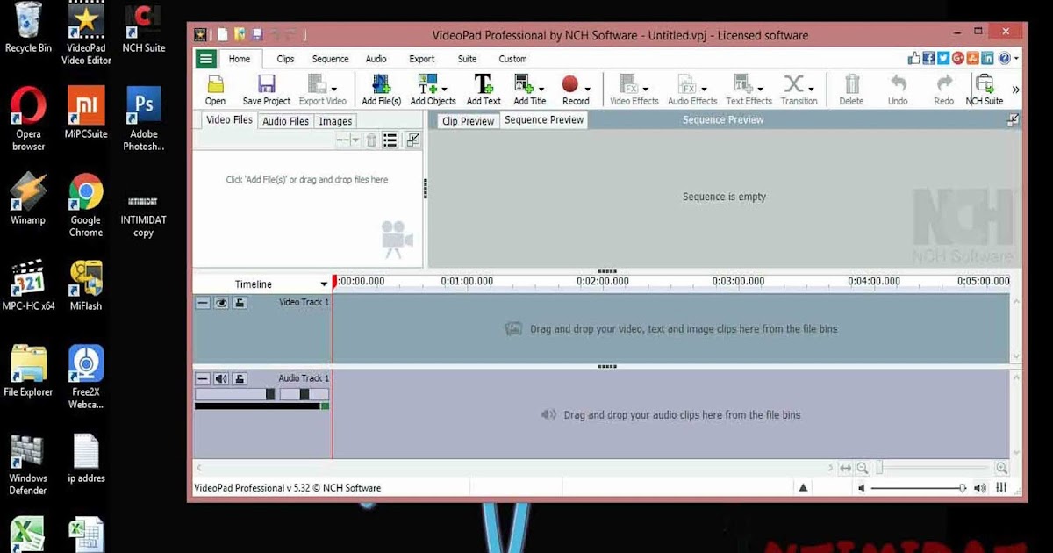Screen dimensions: 1053x553
Task: Open the NCH Suite toolbox icon
Action: [x=985, y=84]
